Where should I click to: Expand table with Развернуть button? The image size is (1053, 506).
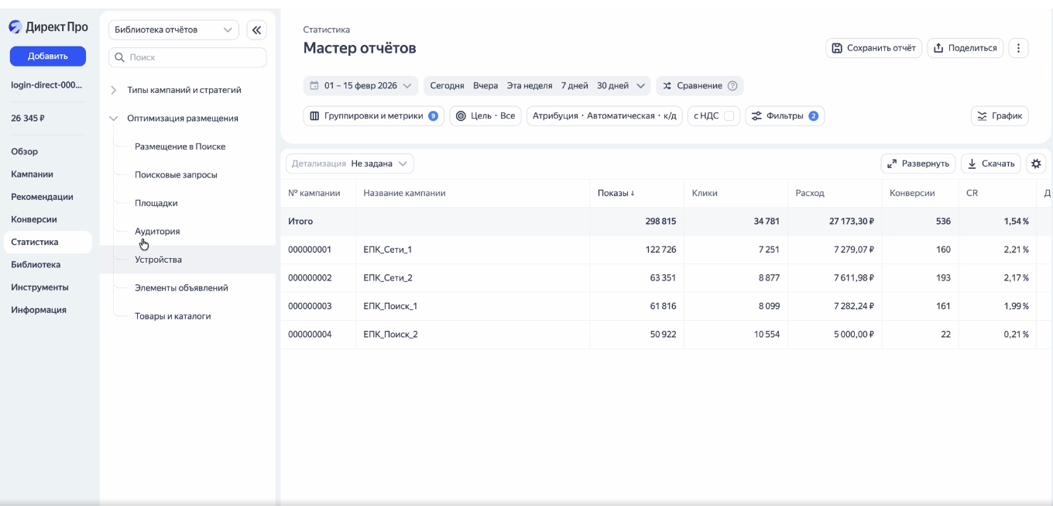(x=918, y=164)
